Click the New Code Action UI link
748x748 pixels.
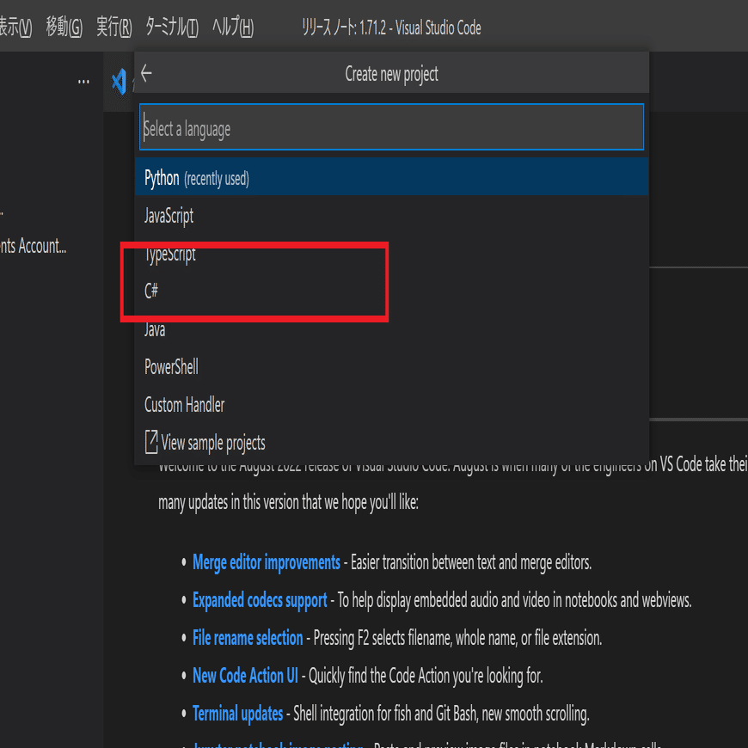coord(245,676)
